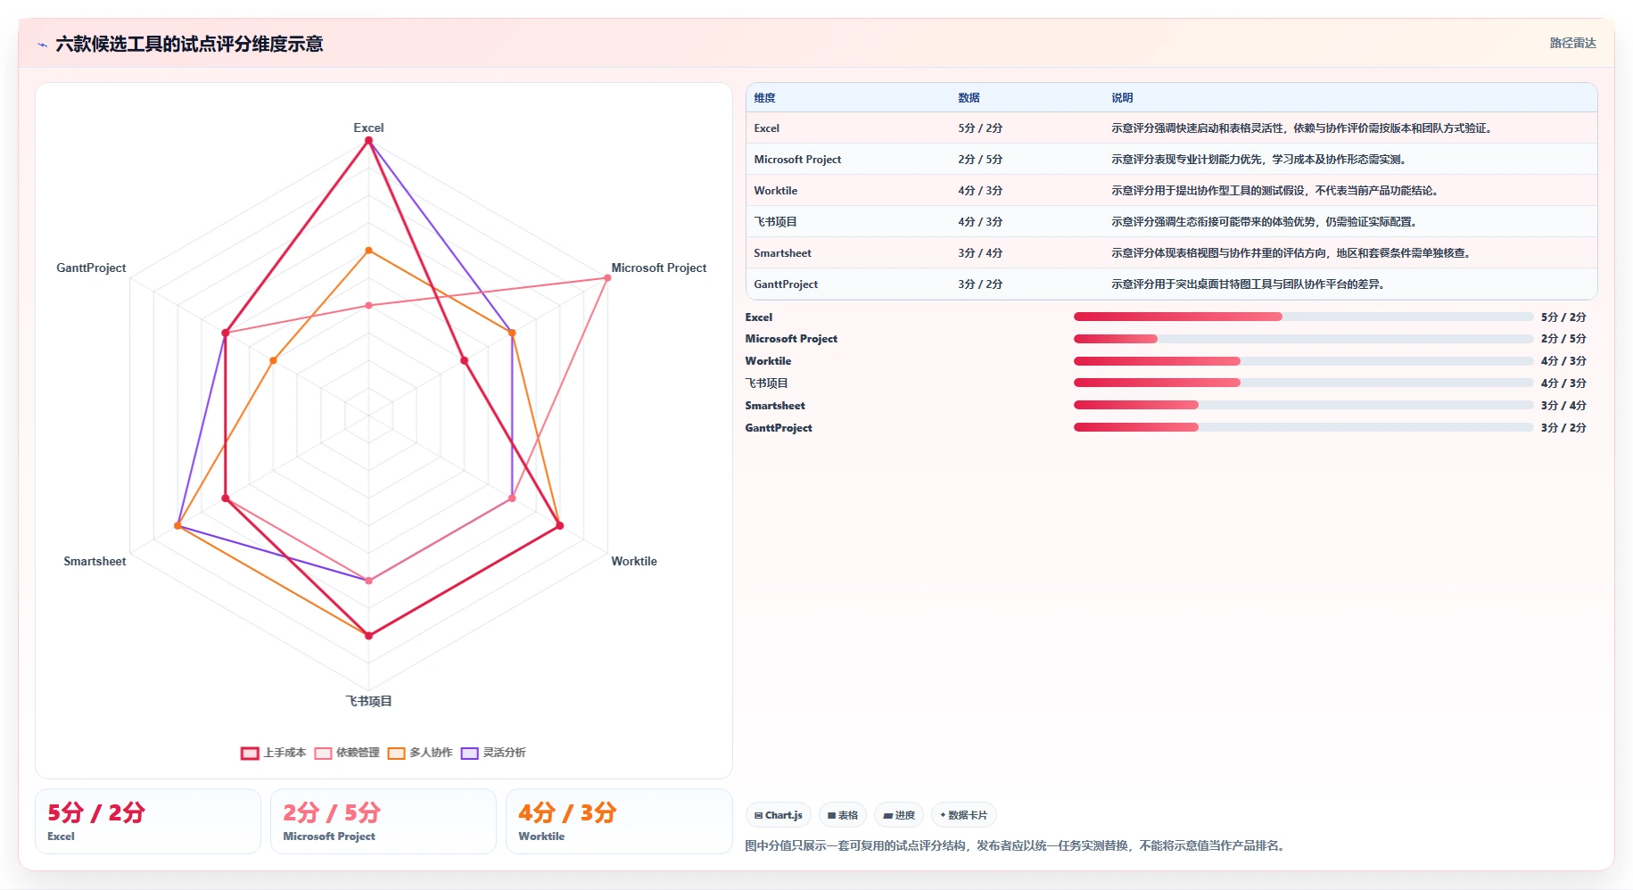Select the Microsoft Project table row name

(797, 160)
